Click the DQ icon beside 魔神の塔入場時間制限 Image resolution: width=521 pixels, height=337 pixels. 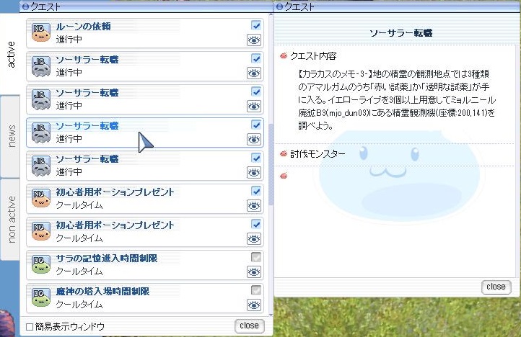(40, 297)
